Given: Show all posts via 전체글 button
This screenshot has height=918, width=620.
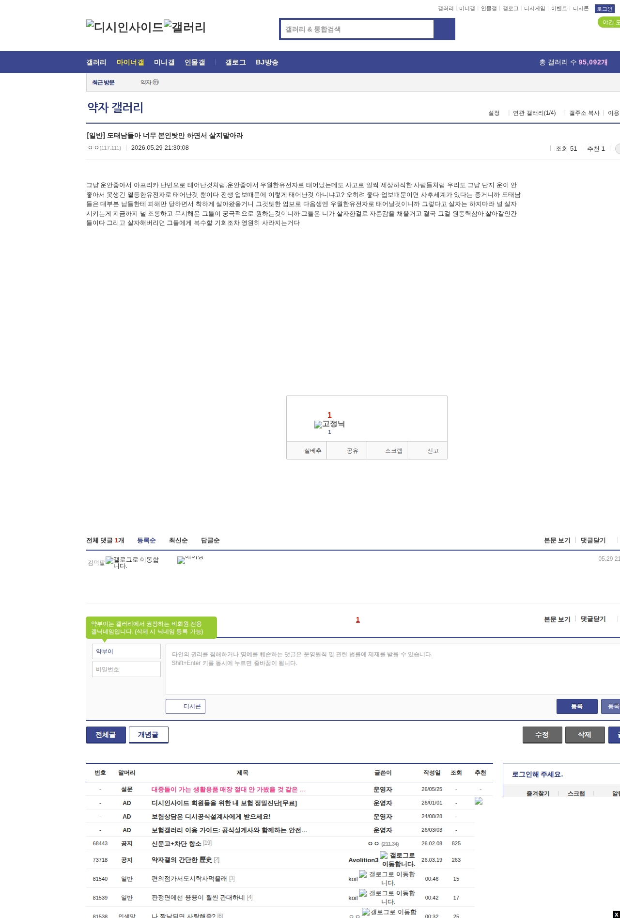Looking at the screenshot, I should point(106,735).
